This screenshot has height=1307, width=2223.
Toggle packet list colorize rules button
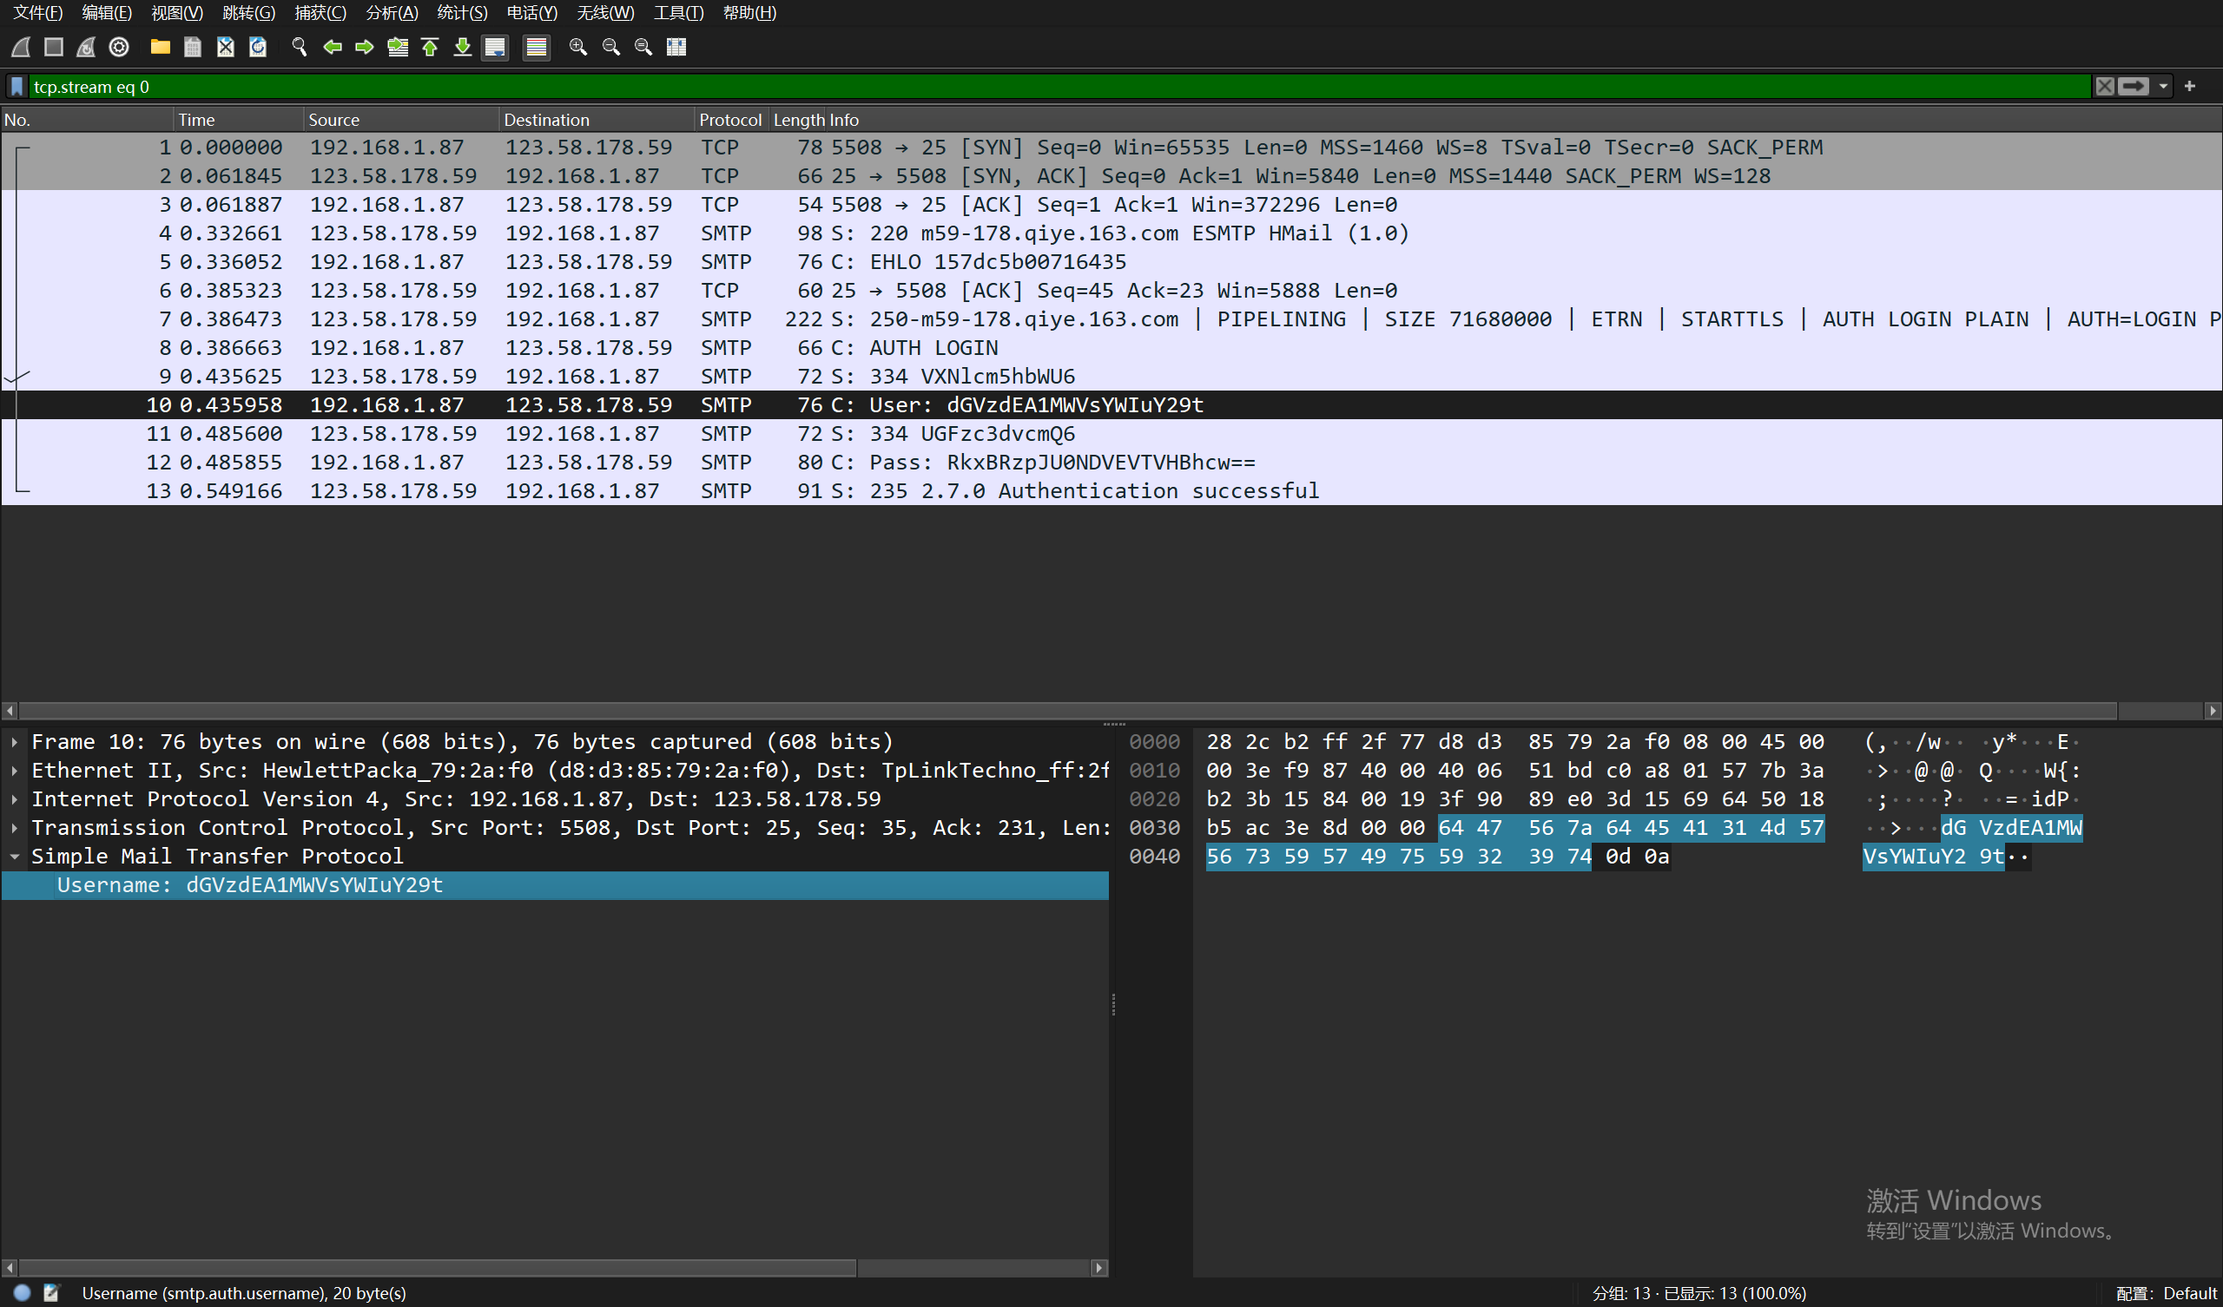[536, 47]
